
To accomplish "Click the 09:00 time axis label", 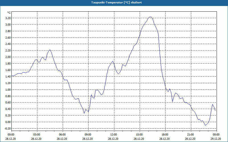I will tap(88, 135).
